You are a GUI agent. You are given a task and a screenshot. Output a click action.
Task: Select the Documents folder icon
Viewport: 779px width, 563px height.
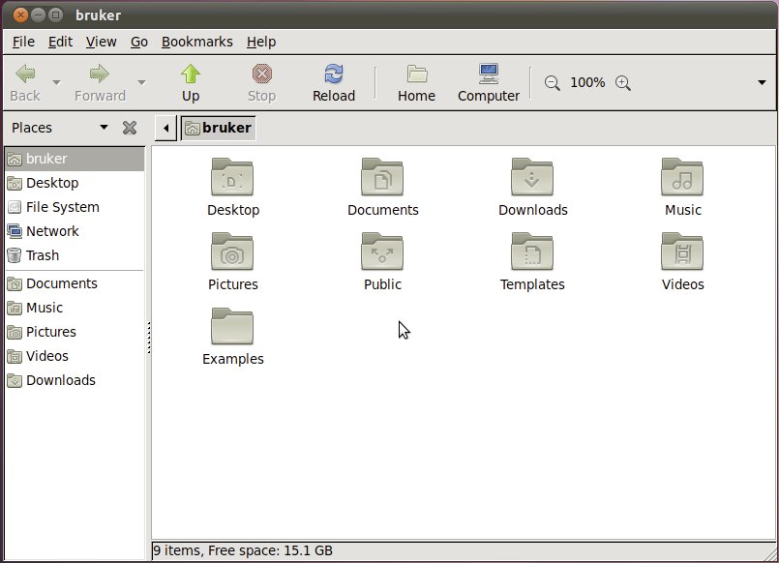[382, 177]
